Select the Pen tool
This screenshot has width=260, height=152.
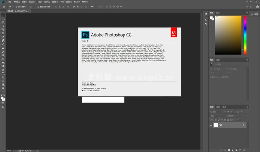(3, 70)
